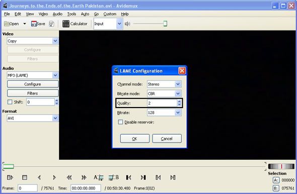Image resolution: width=297 pixels, height=194 pixels.
Task: Set selection marker A
Action: coord(99,177)
